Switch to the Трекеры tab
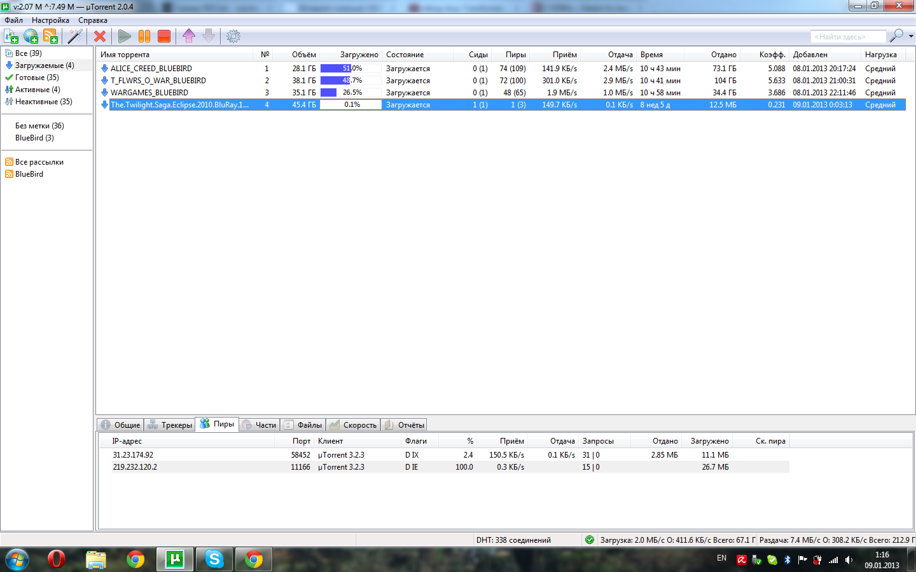Screen dimensions: 916x572 point(169,425)
